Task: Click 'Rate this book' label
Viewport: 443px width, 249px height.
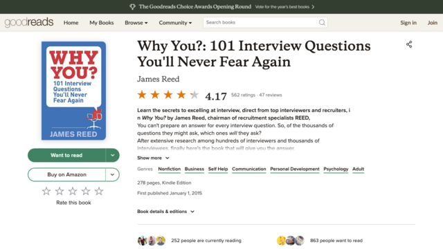Action: coord(73,203)
